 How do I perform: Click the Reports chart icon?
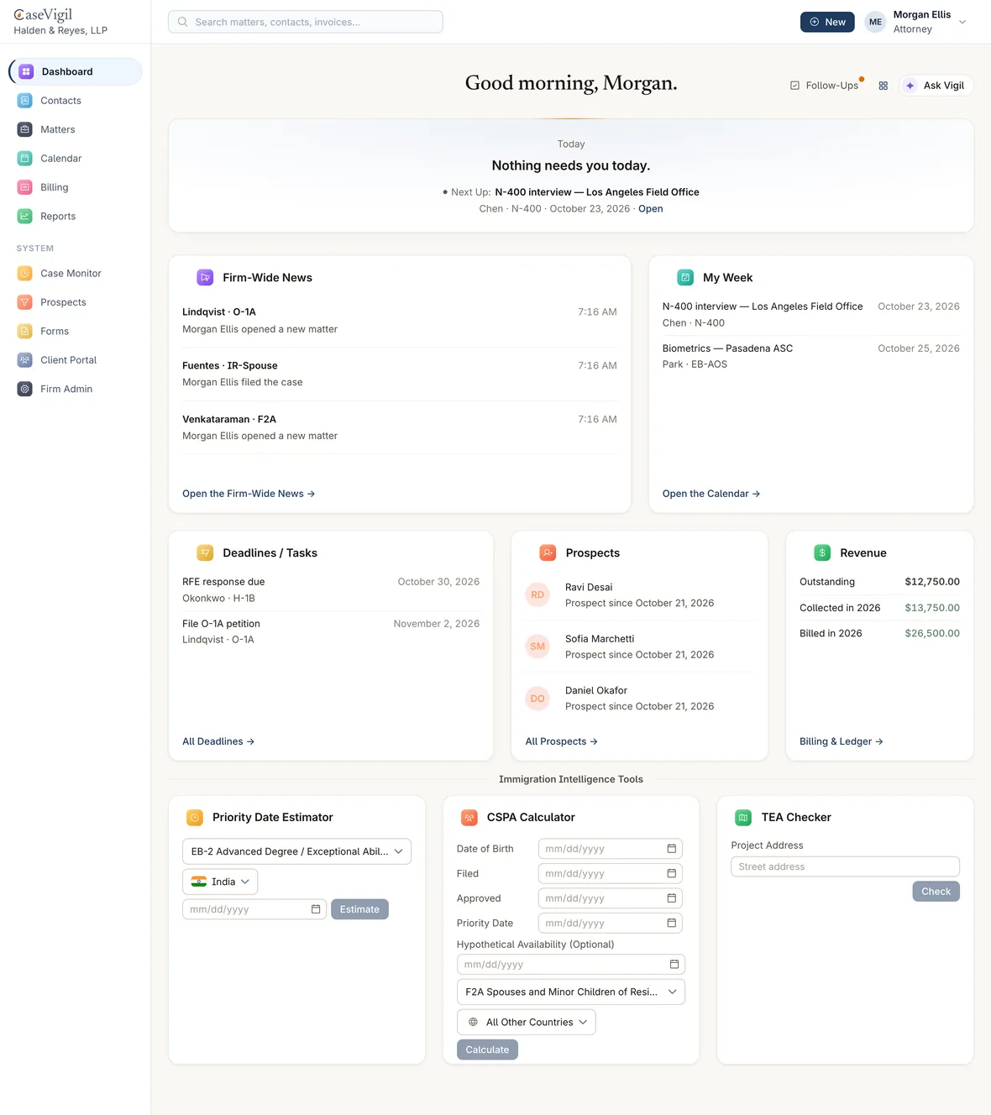[x=25, y=217]
